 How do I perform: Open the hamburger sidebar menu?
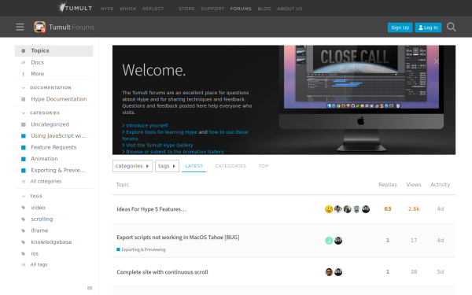(x=20, y=27)
